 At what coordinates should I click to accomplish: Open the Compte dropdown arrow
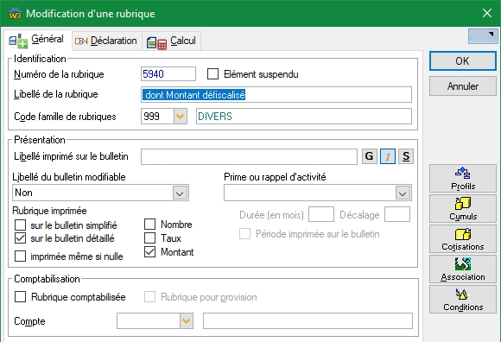tap(187, 321)
